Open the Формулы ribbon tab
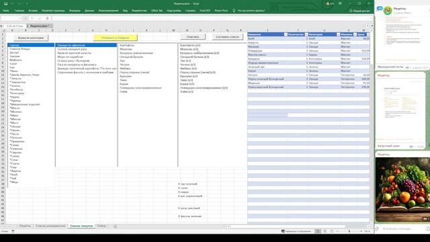Image resolution: width=430 pixels, height=242 pixels. pyautogui.click(x=75, y=11)
